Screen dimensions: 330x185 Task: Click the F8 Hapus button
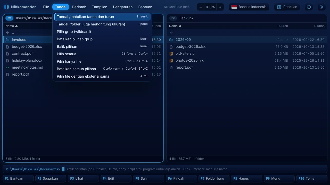246,179
